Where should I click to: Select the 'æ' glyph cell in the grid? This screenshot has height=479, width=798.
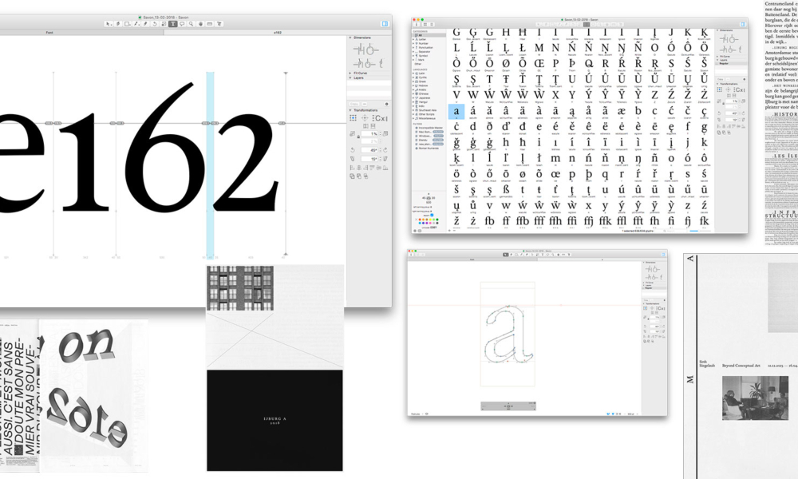tap(622, 112)
